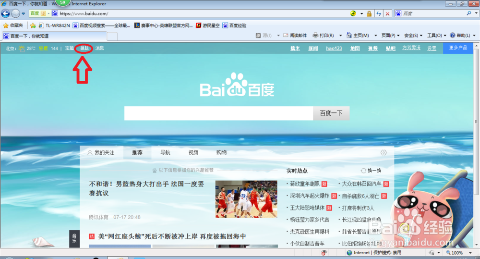Open the hao123 link
The width and height of the screenshot is (480, 259).
tap(334, 49)
